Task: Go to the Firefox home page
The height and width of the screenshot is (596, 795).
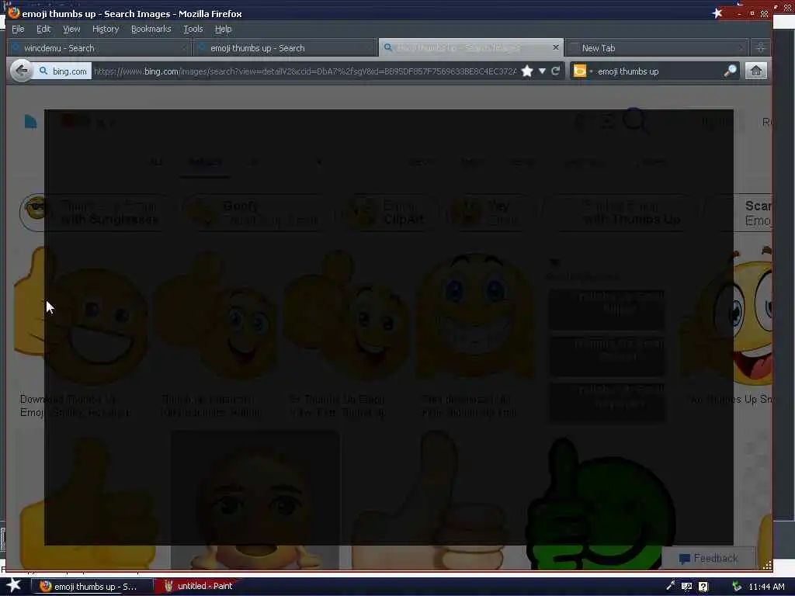Action: click(x=756, y=71)
